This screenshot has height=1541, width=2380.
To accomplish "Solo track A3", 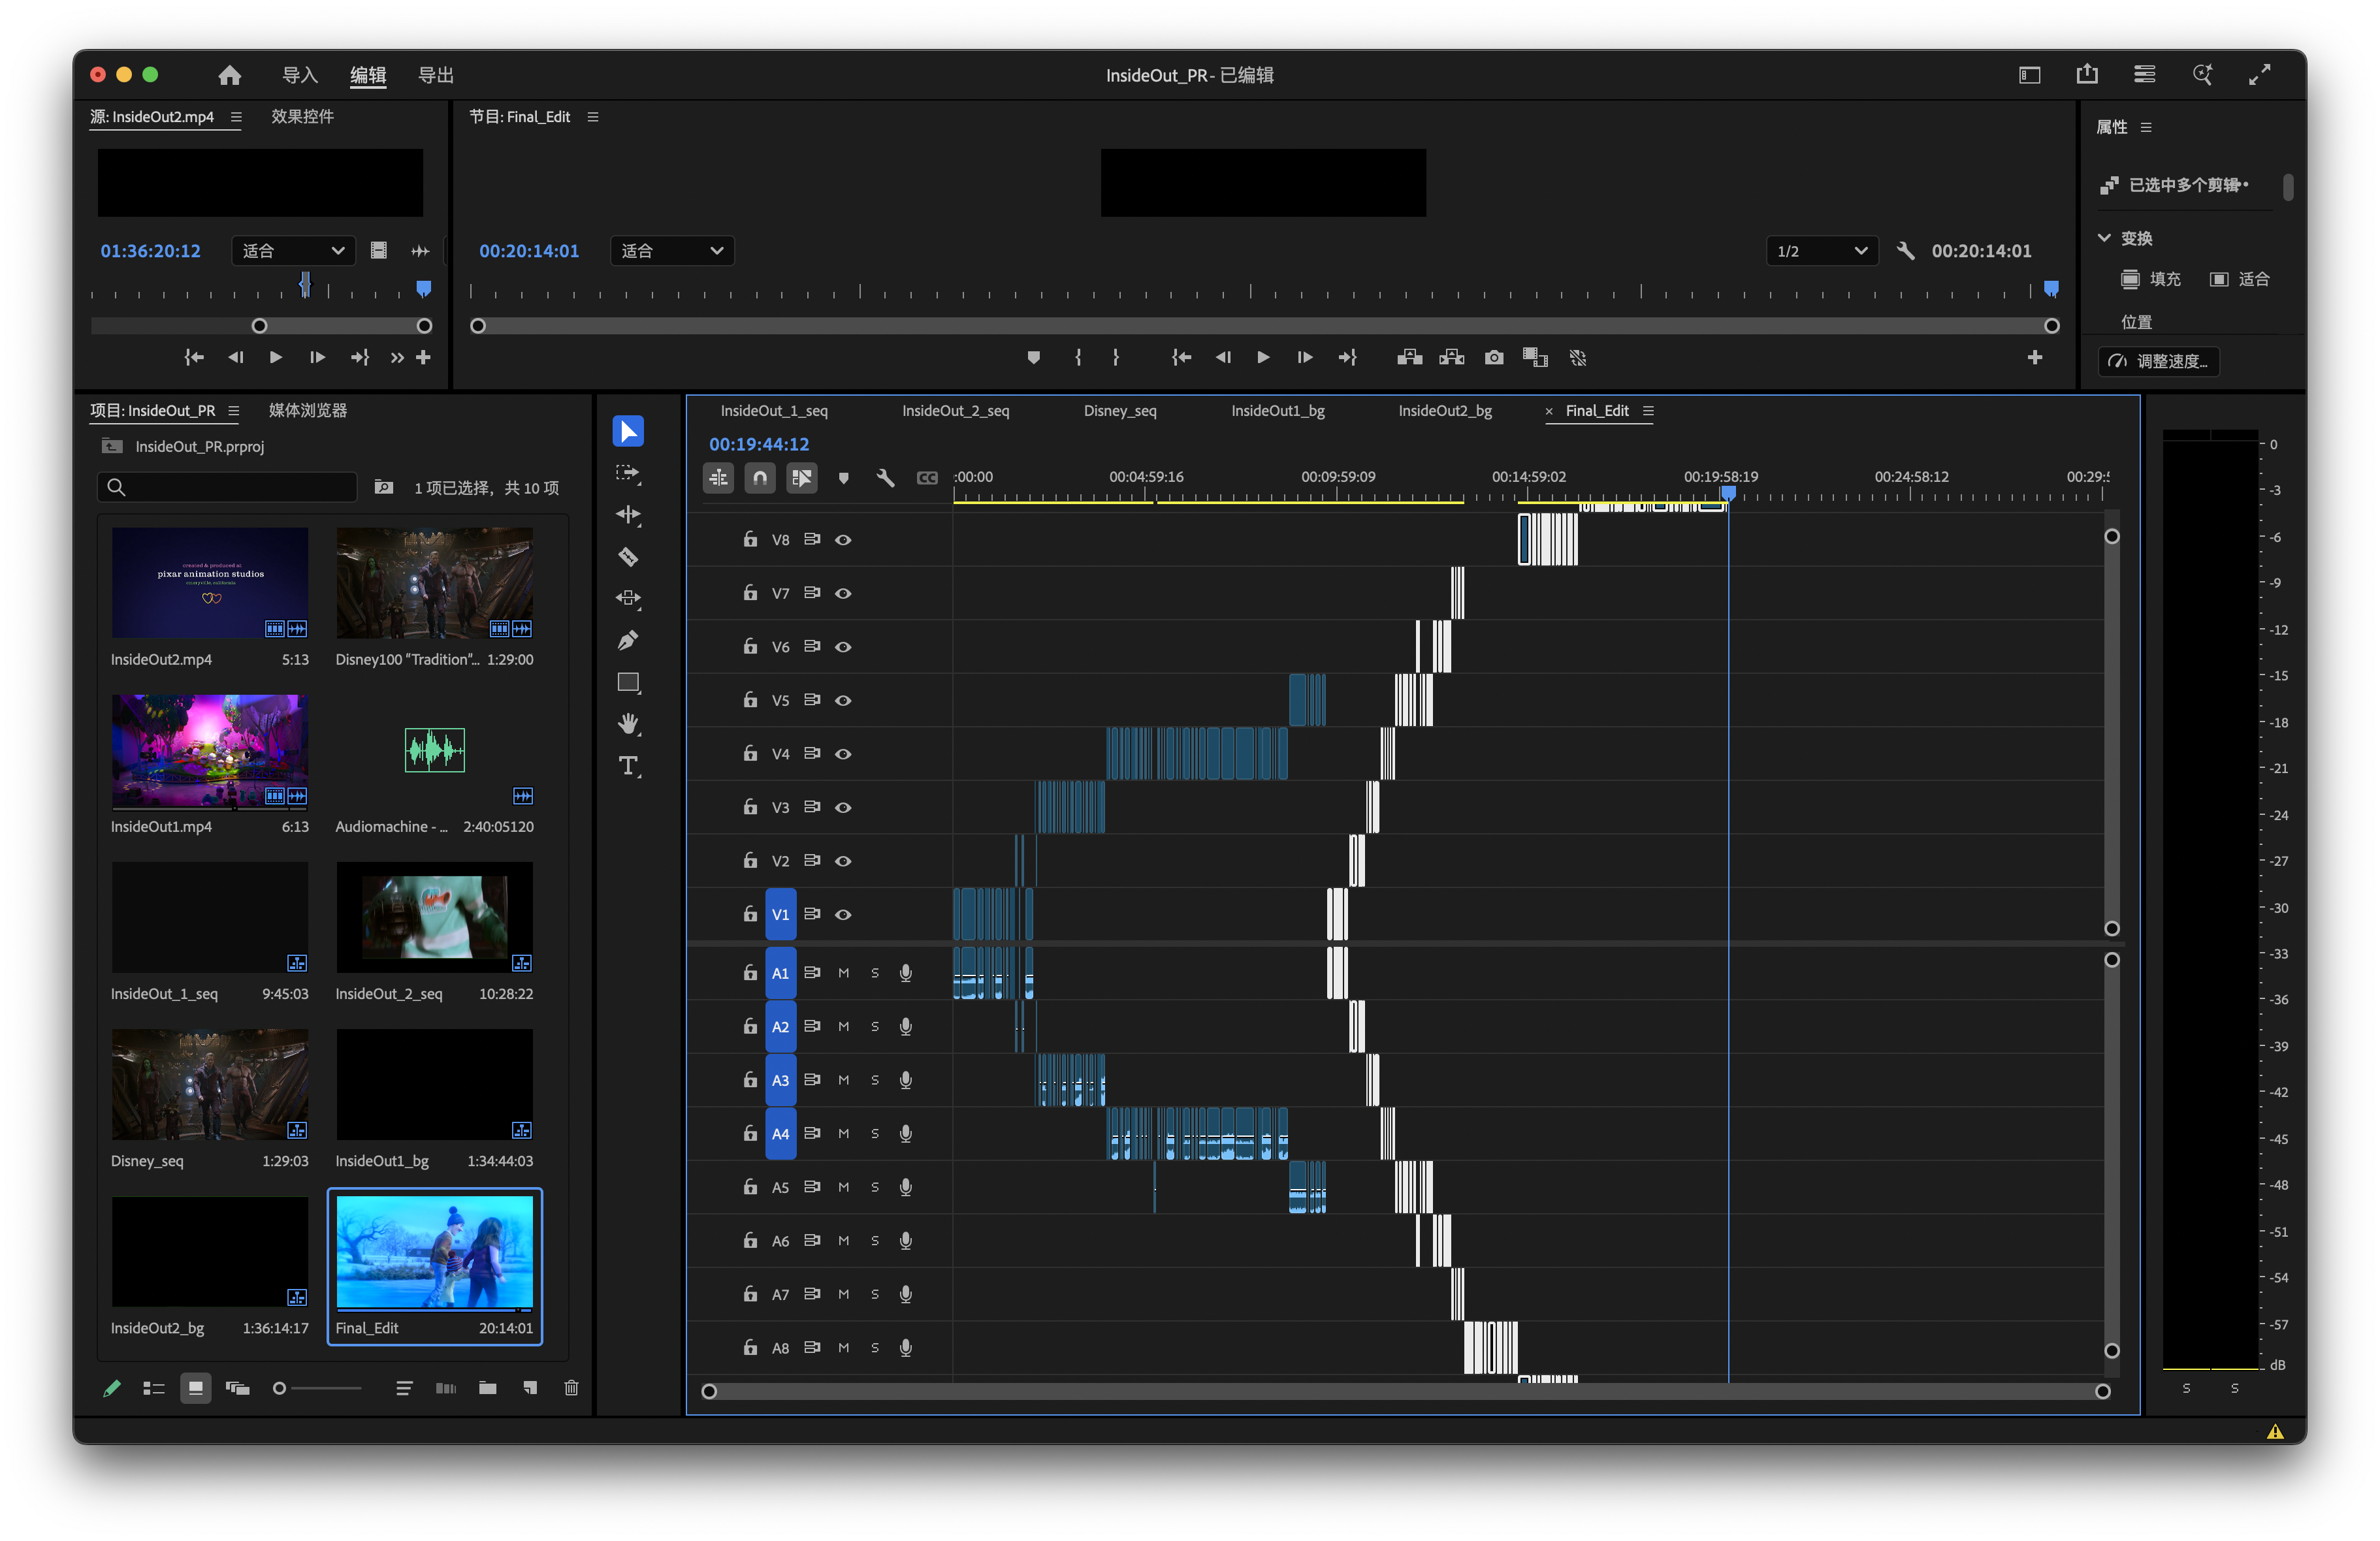I will click(x=875, y=1080).
